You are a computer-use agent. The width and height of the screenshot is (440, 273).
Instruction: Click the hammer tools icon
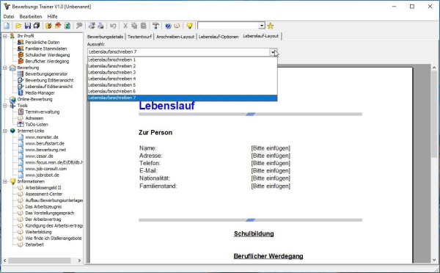click(x=155, y=26)
